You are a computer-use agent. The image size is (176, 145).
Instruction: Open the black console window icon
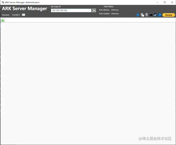(151, 15)
